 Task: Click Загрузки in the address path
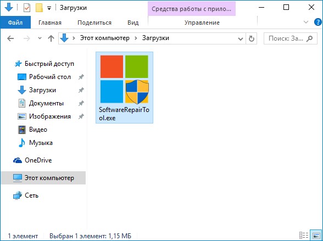point(155,38)
